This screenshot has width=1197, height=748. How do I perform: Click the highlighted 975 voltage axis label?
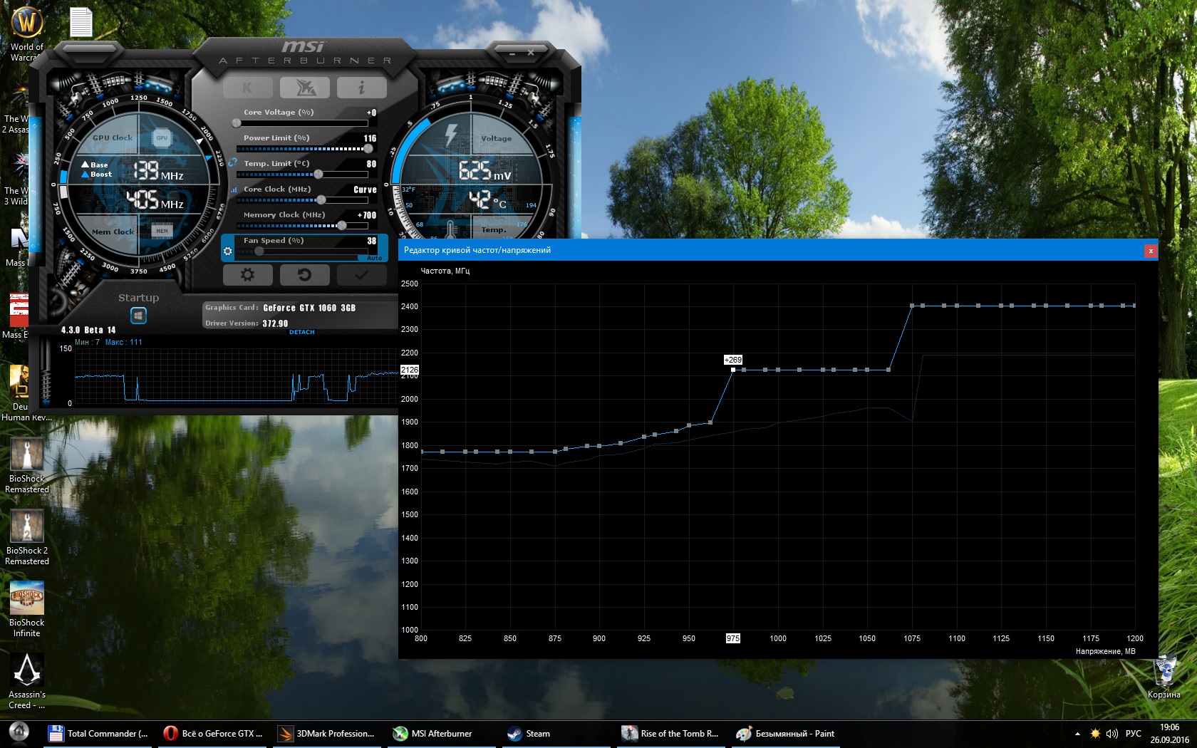click(733, 638)
